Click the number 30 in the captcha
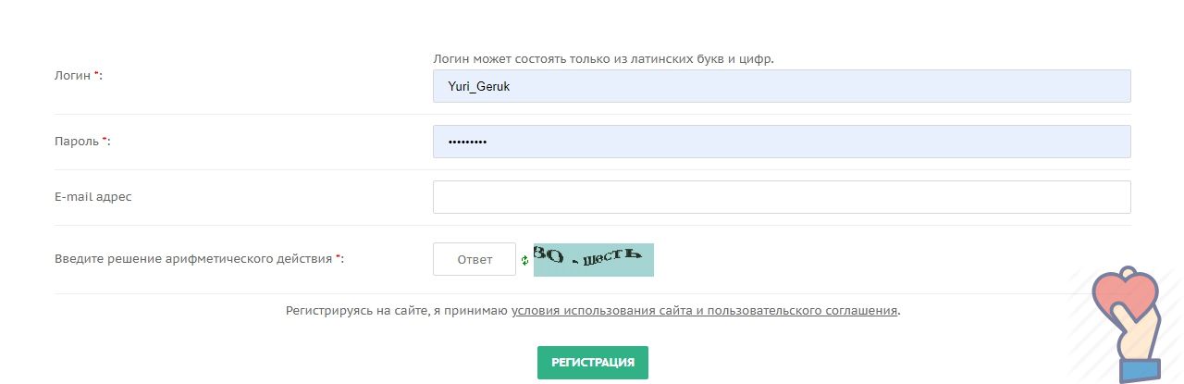This screenshot has width=1184, height=384. (x=549, y=254)
